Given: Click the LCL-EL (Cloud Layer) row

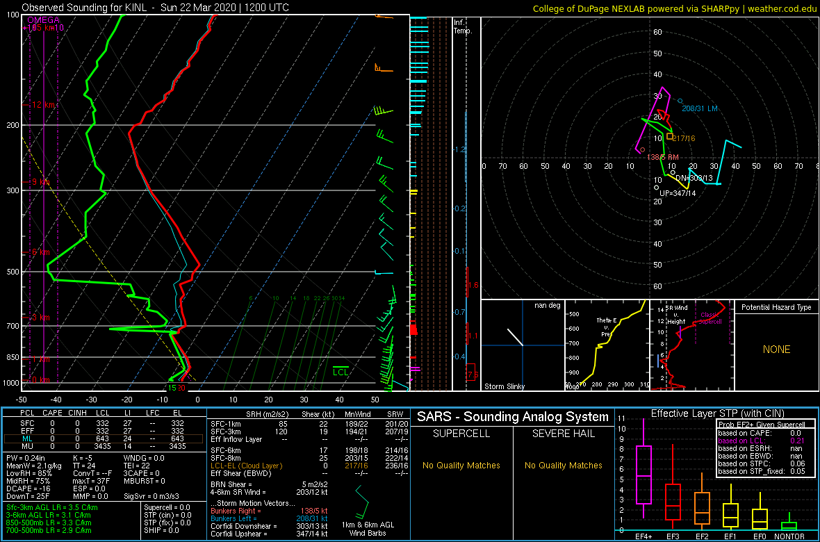Looking at the screenshot, I should pyautogui.click(x=309, y=466).
